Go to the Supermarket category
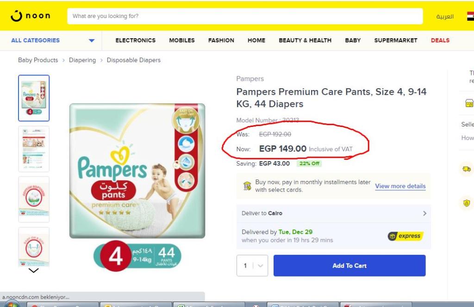The width and height of the screenshot is (474, 307). pyautogui.click(x=395, y=40)
